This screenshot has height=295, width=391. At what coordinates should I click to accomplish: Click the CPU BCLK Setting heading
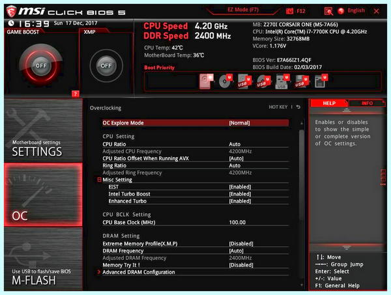(x=126, y=214)
